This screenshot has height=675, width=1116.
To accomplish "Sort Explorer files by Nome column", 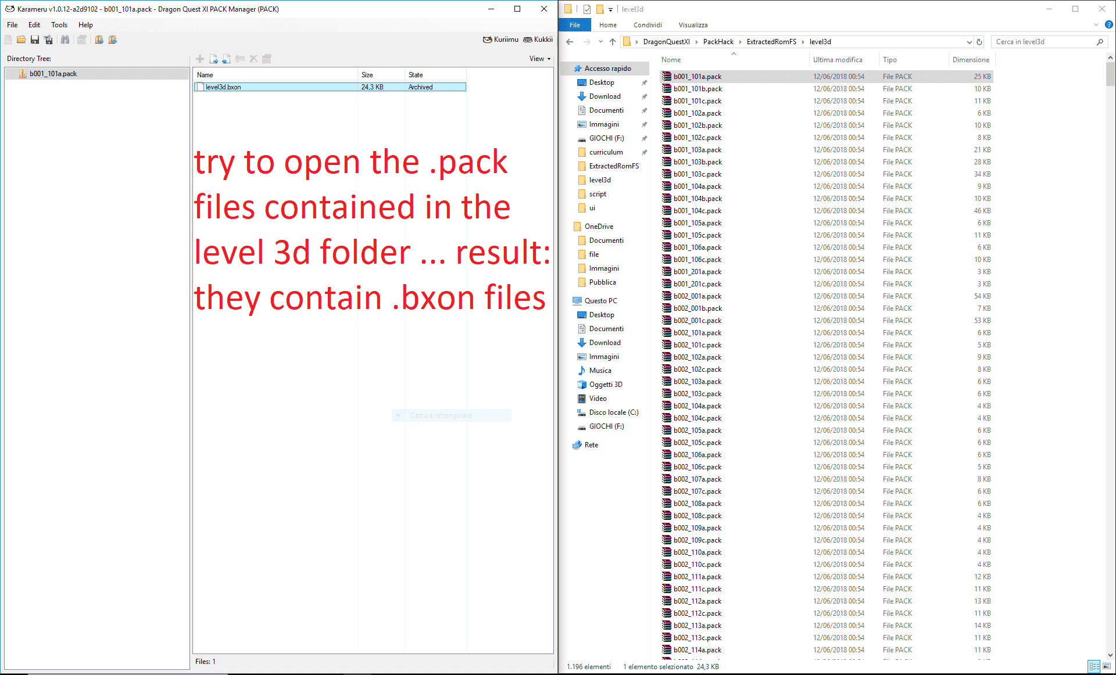I will pos(734,60).
